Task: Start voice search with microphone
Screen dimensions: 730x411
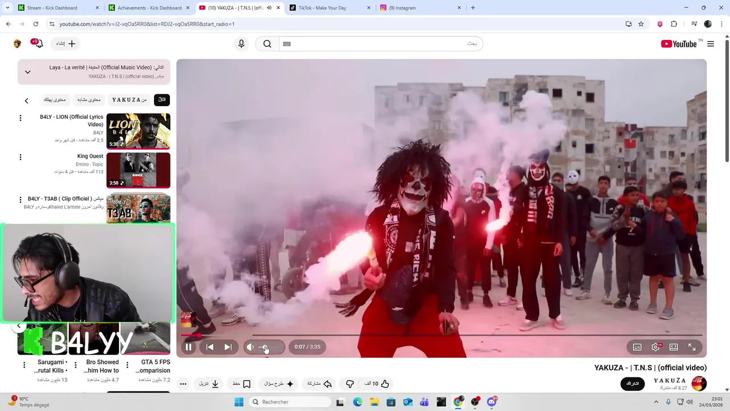Action: point(241,44)
